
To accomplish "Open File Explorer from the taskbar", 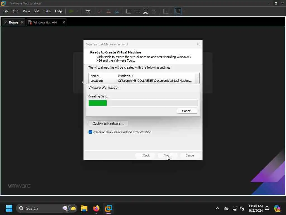I will [x=84, y=208].
